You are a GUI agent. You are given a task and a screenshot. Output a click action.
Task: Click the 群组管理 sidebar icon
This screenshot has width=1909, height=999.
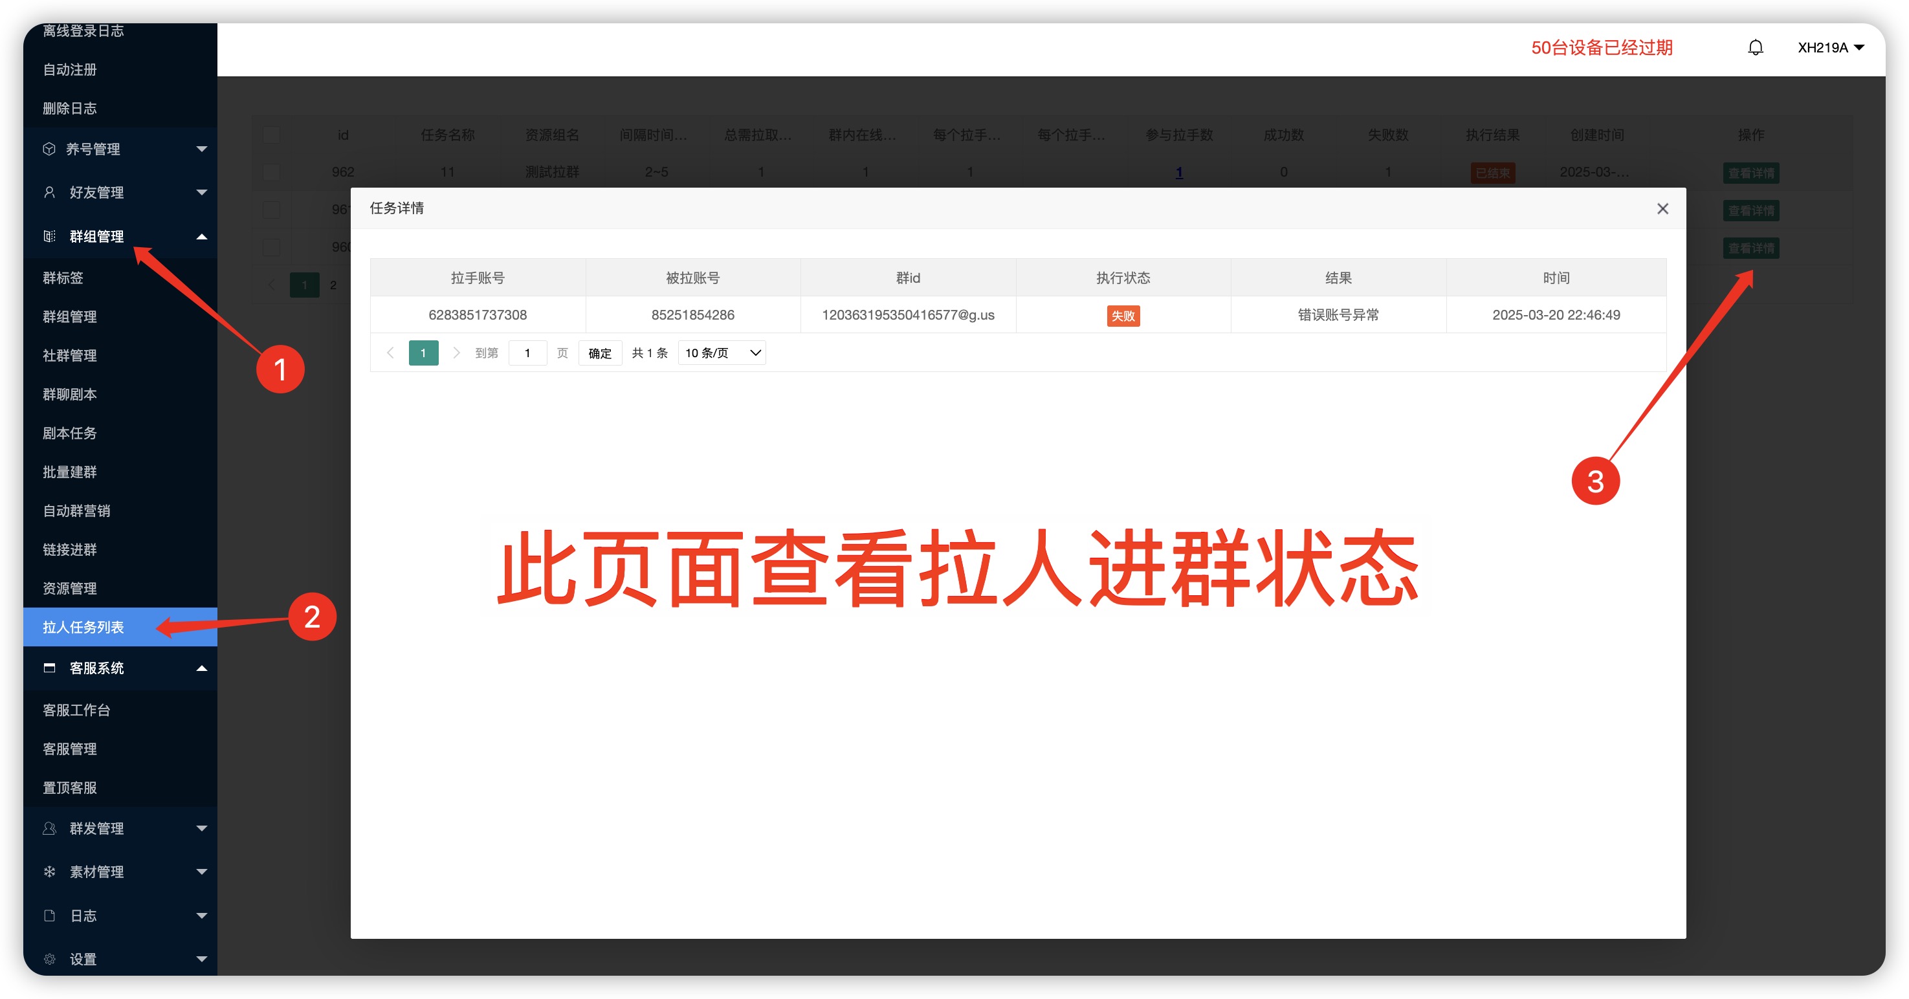point(49,236)
